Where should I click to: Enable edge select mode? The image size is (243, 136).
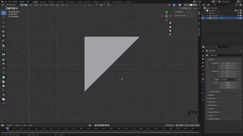[24, 5]
